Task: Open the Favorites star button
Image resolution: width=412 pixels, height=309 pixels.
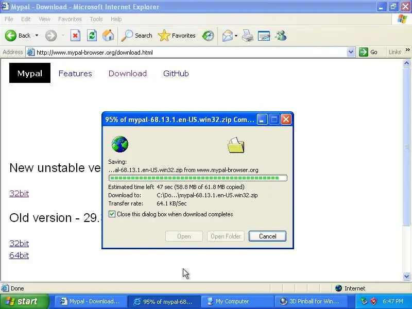Action: pyautogui.click(x=177, y=36)
